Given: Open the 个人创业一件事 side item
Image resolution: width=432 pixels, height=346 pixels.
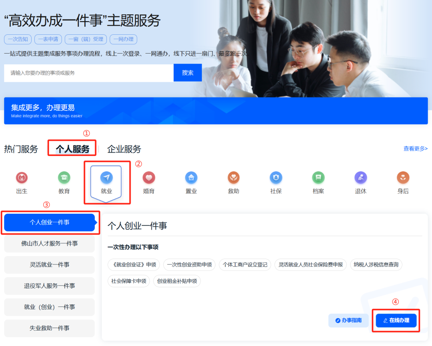Looking at the screenshot, I should (50, 223).
